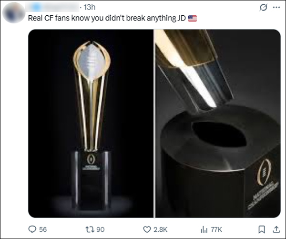Viewport: 286px width, 239px height.
Task: Open the trophy base close-up image
Action: tap(217, 123)
